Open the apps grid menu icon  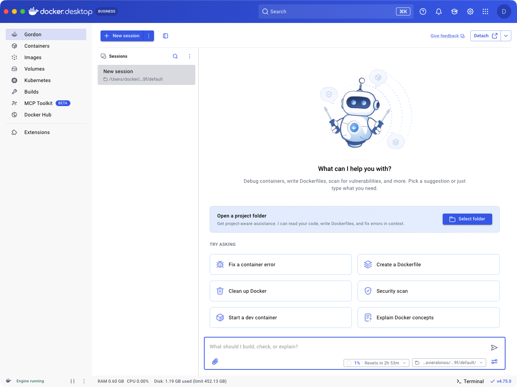485,11
